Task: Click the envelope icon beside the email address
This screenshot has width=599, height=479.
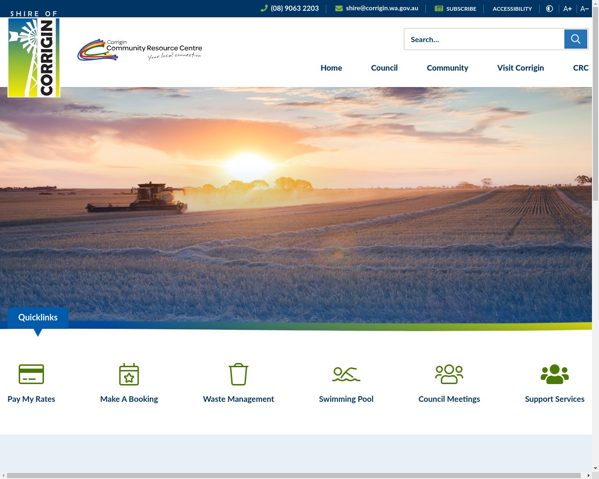Action: click(338, 8)
